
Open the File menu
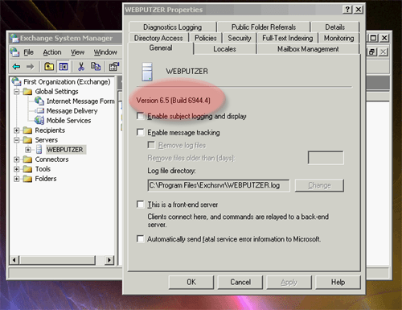coord(28,52)
